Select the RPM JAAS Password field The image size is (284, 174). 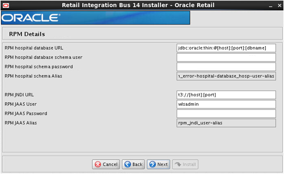pos(226,114)
